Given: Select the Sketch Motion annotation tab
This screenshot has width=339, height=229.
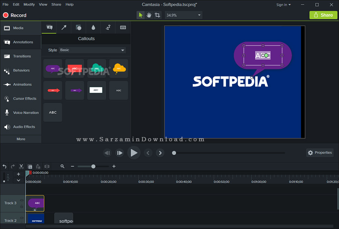Looking at the screenshot, I should pos(108,27).
